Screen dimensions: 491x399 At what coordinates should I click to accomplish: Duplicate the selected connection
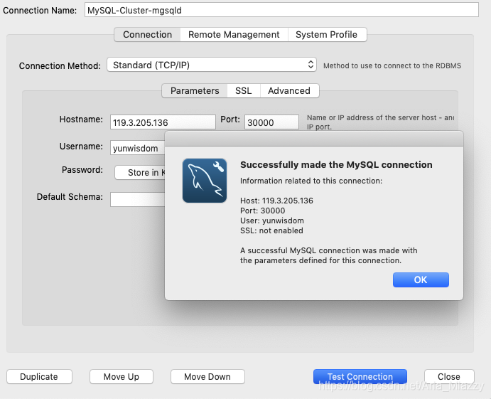click(x=39, y=376)
